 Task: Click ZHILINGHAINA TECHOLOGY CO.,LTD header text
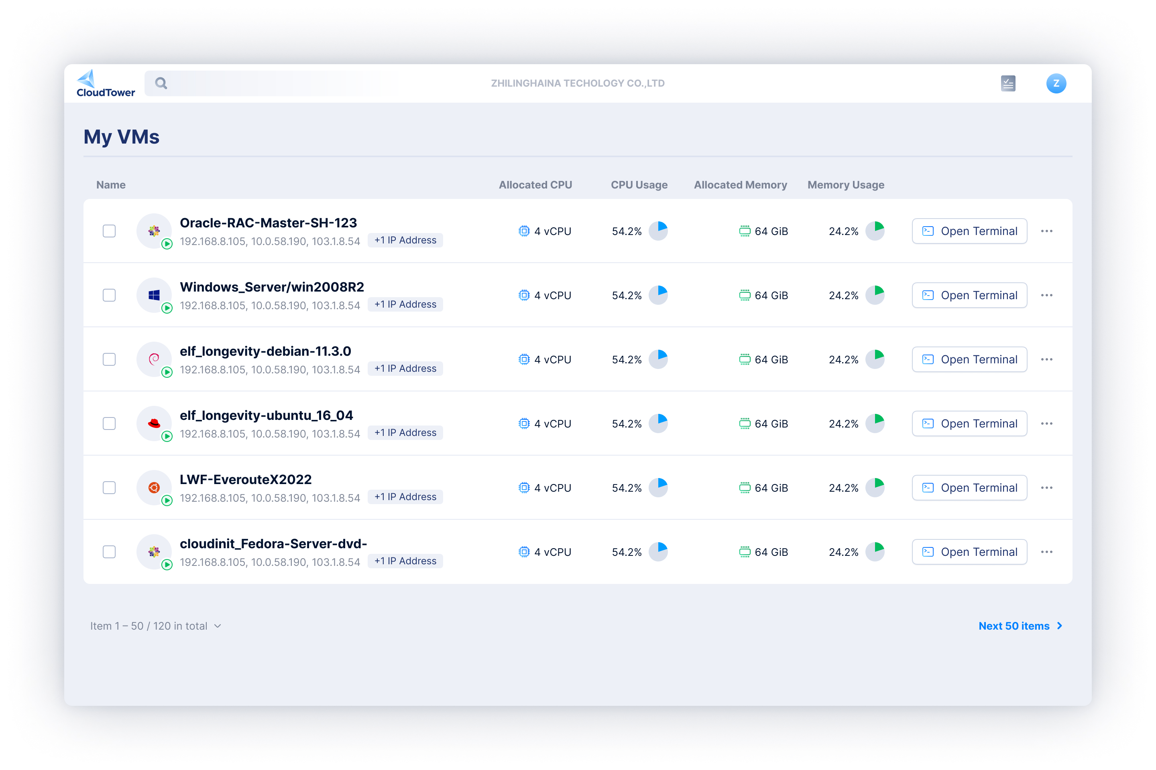pyautogui.click(x=578, y=83)
